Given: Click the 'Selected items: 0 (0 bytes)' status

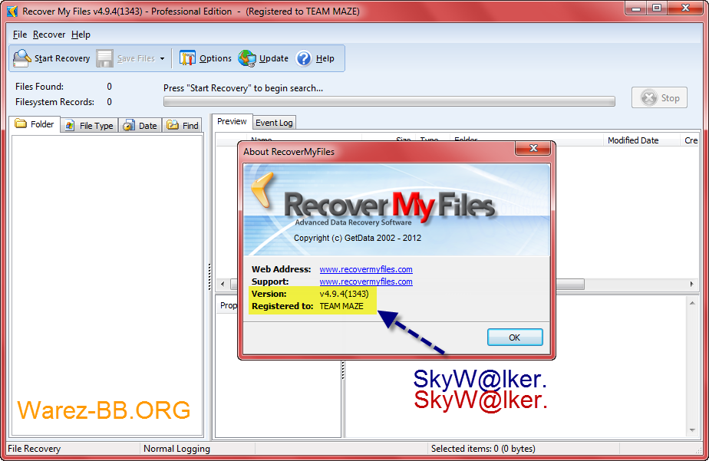Looking at the screenshot, I should point(483,449).
